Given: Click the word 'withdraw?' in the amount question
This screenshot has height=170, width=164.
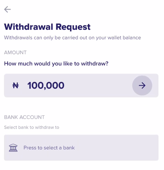Looking at the screenshot, I should pos(95,64).
